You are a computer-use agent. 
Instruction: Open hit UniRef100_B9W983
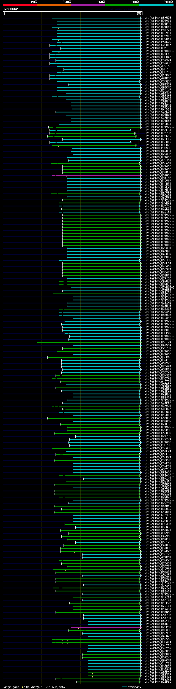click(158, 491)
